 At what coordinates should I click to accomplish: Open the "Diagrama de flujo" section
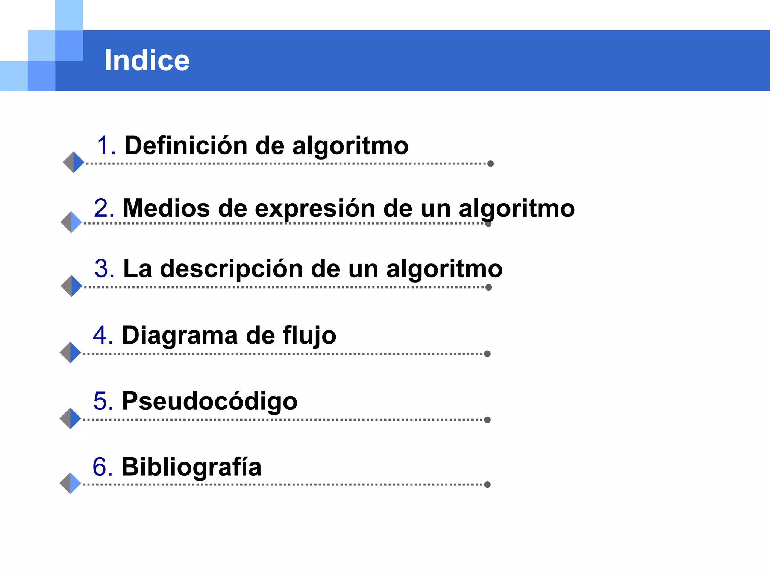tap(229, 335)
